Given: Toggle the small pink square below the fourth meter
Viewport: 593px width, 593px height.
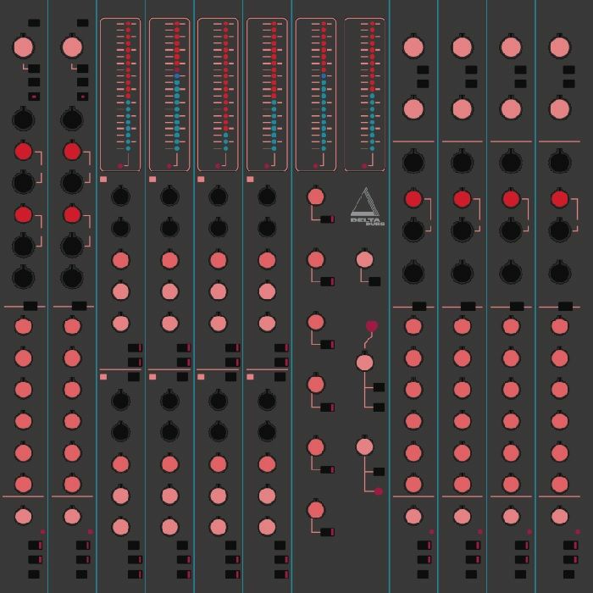Looking at the screenshot, I should [x=250, y=180].
